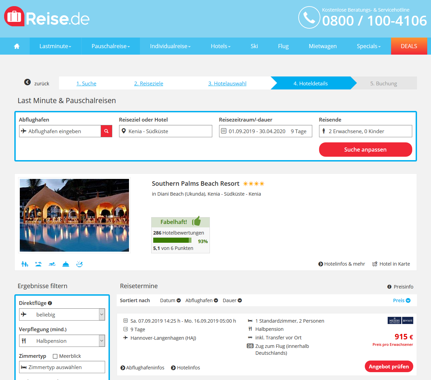431x380 pixels.
Task: Click the red airport search magnifier button
Action: click(x=106, y=131)
